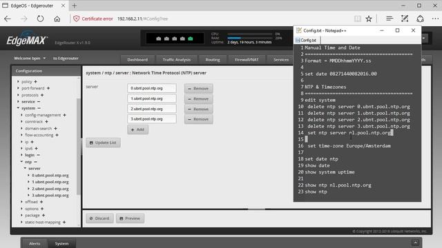442x248 pixels.
Task: Make a web note
Action: [405, 19]
